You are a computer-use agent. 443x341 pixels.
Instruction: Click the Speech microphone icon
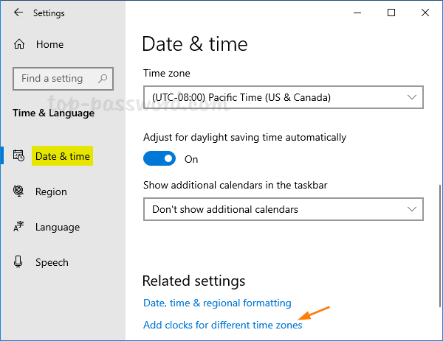(20, 262)
